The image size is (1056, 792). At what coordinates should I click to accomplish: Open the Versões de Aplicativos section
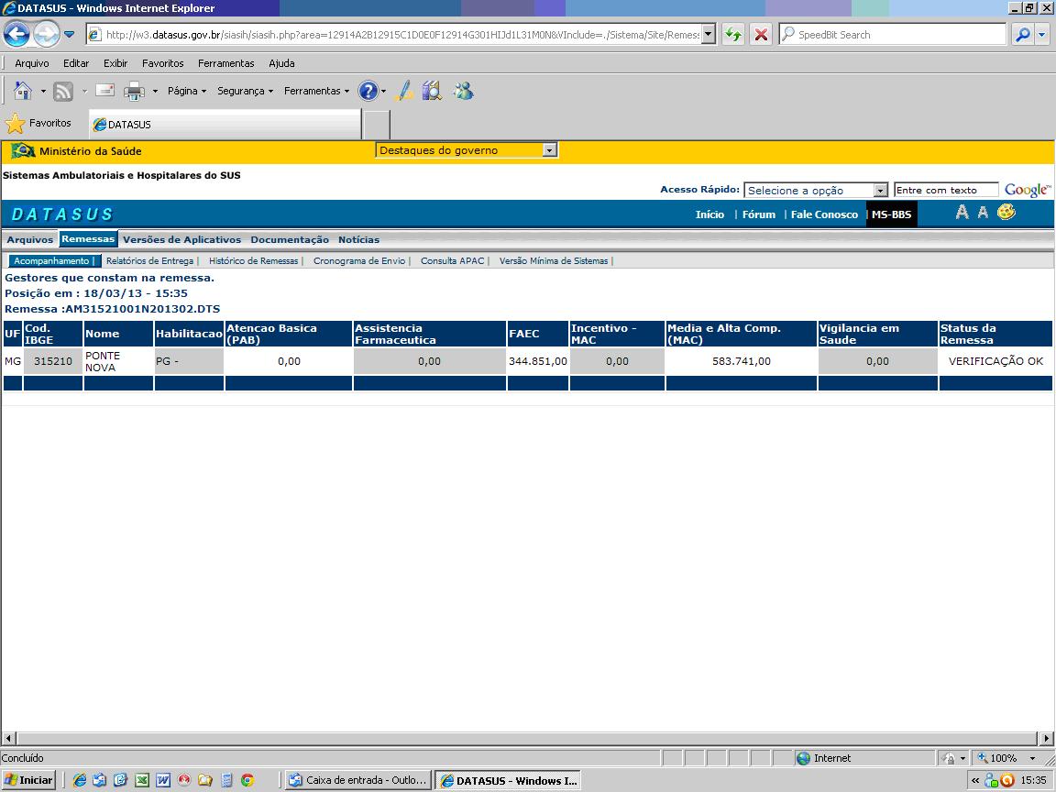point(181,240)
